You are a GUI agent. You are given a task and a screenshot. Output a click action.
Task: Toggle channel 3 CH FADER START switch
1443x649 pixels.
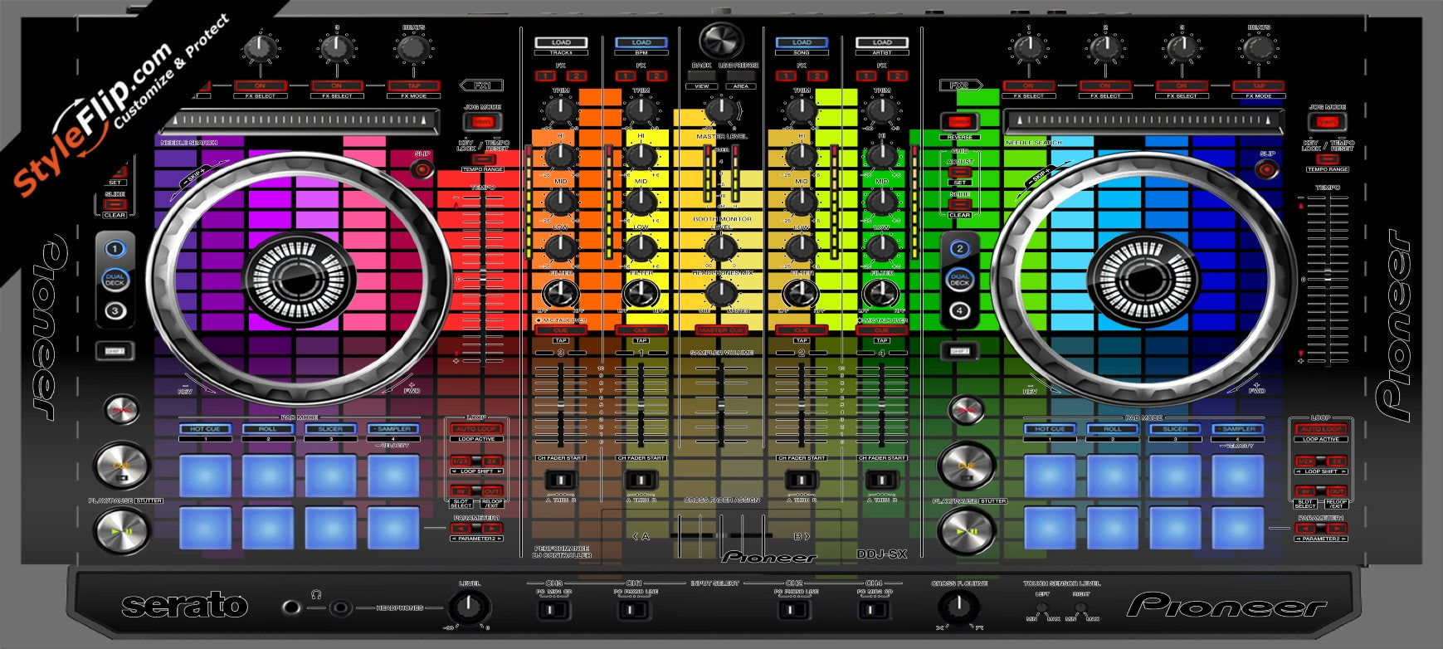coord(560,480)
